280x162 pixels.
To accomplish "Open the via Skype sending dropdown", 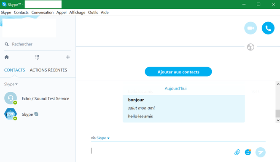I will [x=103, y=138].
